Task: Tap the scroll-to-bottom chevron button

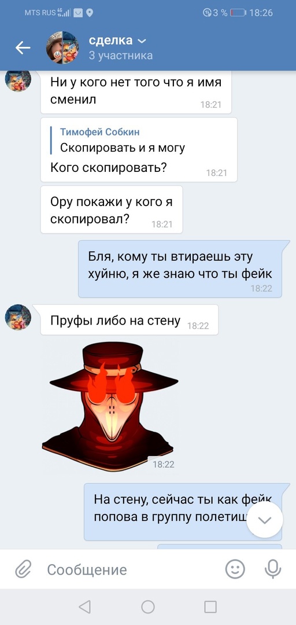Action: pyautogui.click(x=265, y=520)
